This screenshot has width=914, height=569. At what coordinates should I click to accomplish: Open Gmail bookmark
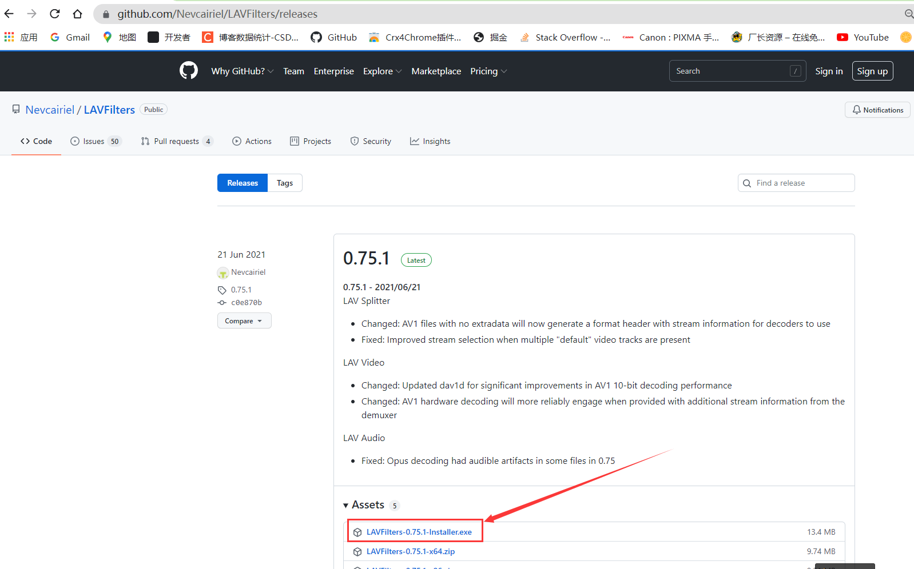[x=70, y=37]
